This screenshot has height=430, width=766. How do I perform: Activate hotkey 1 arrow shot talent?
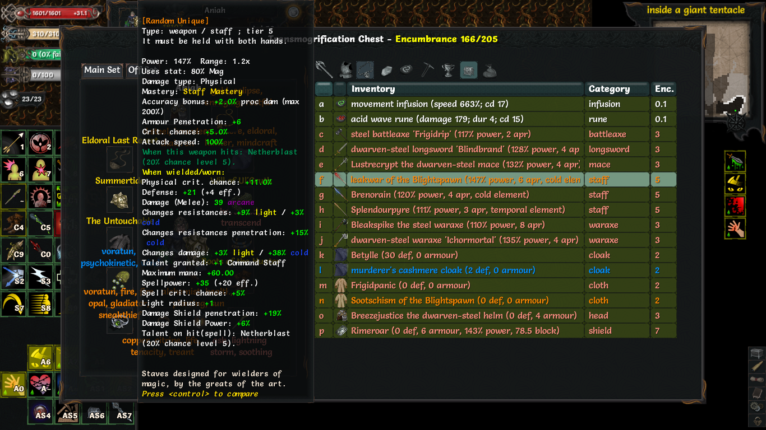pyautogui.click(x=13, y=143)
